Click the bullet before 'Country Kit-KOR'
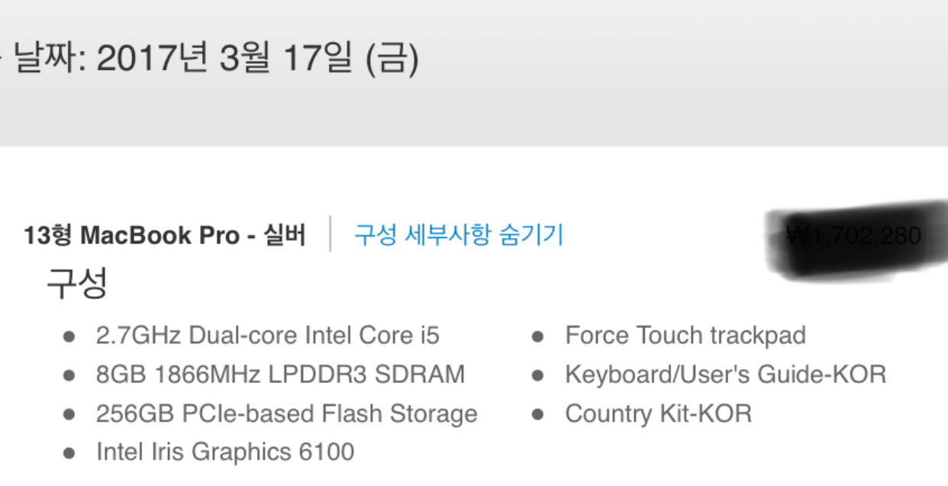The height and width of the screenshot is (486, 948). [538, 414]
